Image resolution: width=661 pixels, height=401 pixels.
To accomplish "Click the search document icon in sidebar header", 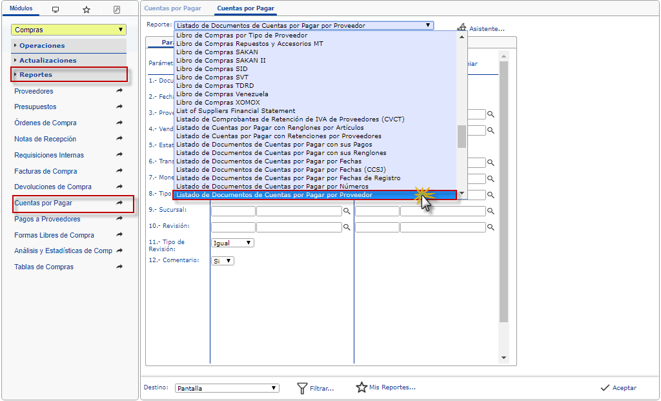I will coord(117,10).
